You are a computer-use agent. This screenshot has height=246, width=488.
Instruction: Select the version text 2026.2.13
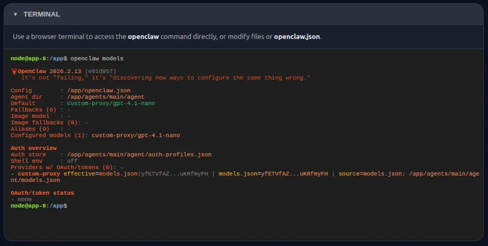[66, 72]
